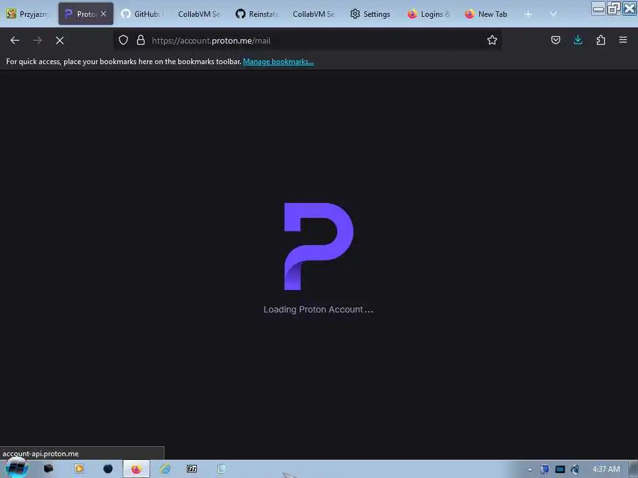Open the black cube taskbar icon
This screenshot has height=478, width=638.
tap(49, 469)
